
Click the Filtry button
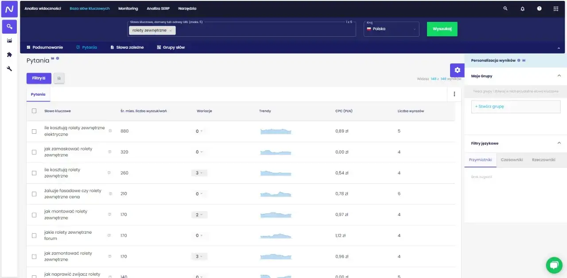pos(39,78)
